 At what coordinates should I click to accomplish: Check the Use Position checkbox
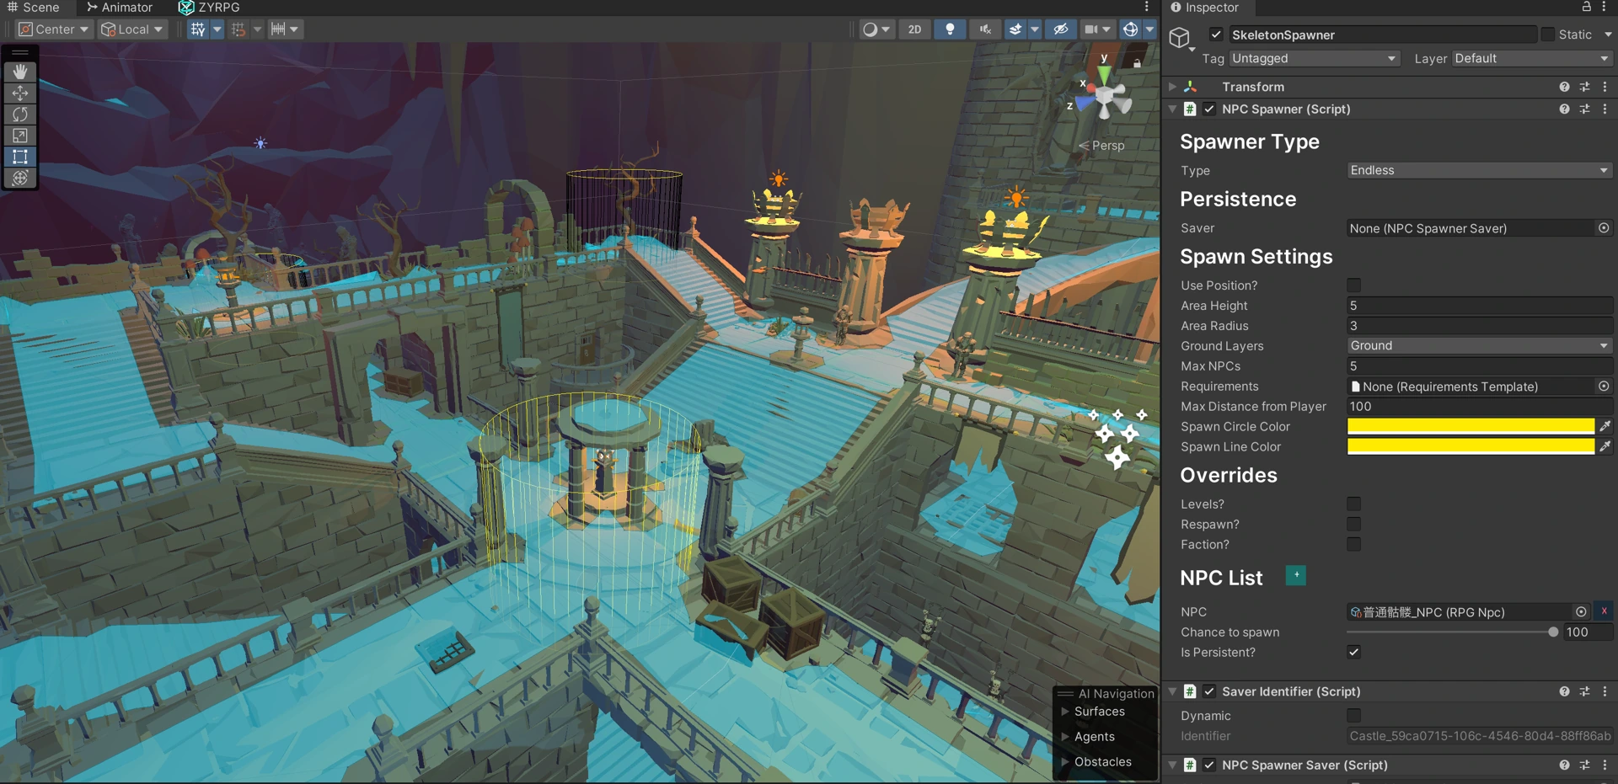point(1353,285)
